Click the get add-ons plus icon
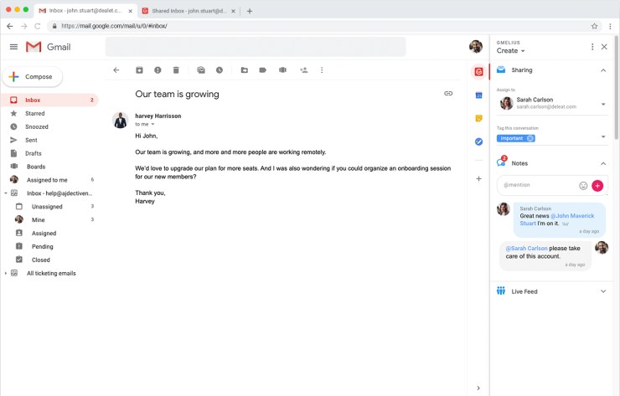The image size is (620, 396). coord(478,178)
